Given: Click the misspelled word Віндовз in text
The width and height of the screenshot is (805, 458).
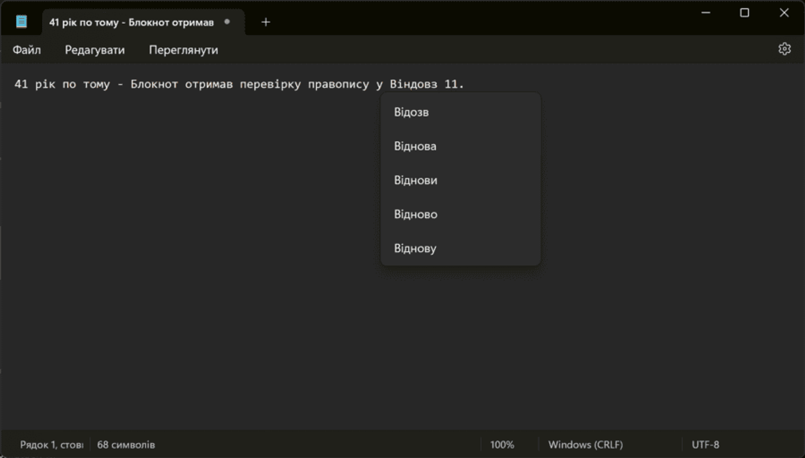Looking at the screenshot, I should point(413,84).
